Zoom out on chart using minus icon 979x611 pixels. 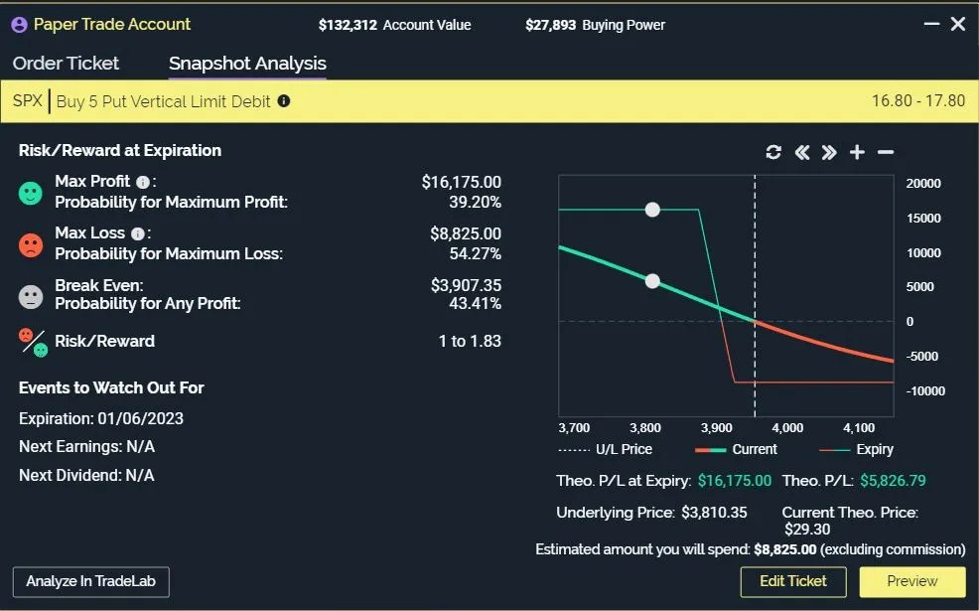click(885, 152)
